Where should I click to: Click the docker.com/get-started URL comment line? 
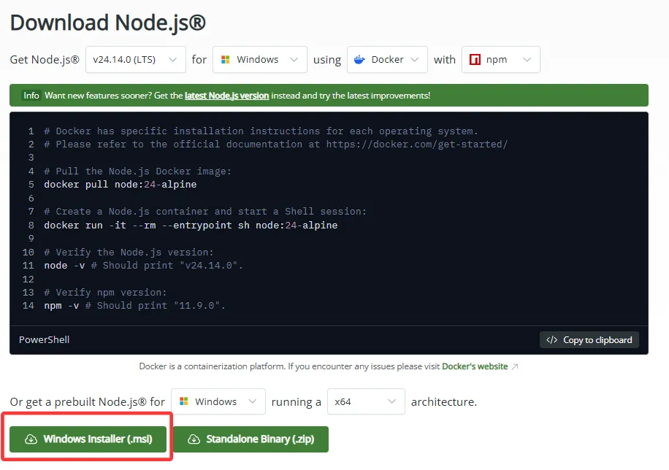coord(276,145)
